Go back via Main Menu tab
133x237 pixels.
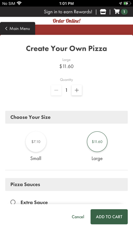(x=18, y=28)
